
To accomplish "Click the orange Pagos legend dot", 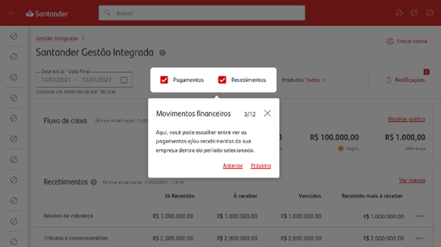I will pyautogui.click(x=341, y=149).
